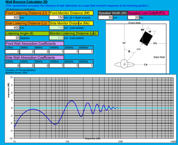This screenshot has height=145, width=178.
Task: Click the frequency (Hz) axis label
Action: pos(93,139)
